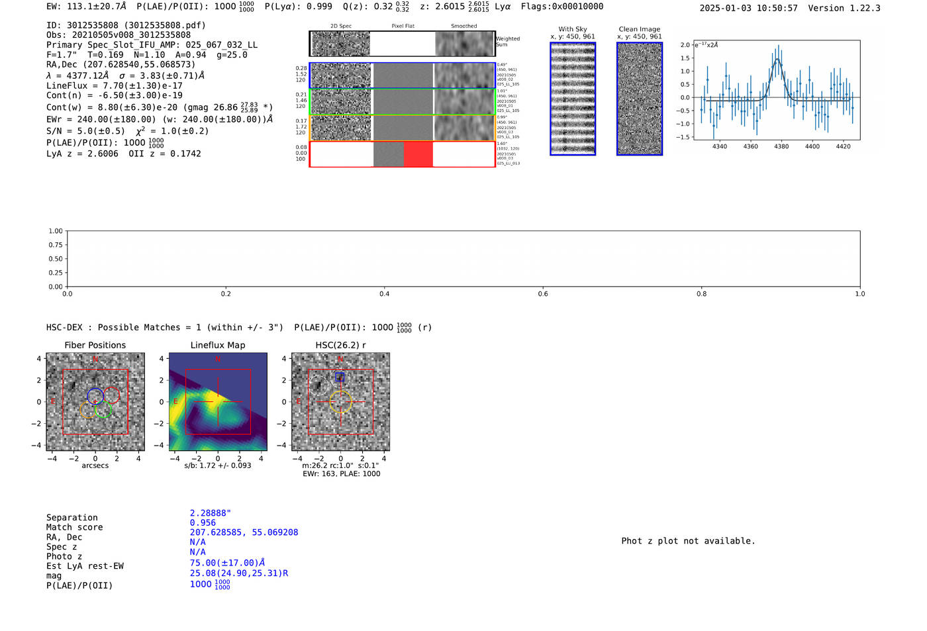Viewport: 927px width, 631px height.
Task: Click the 'Cont(n) = -6.50(±3.00)e-19' line
Action: tap(115, 95)
